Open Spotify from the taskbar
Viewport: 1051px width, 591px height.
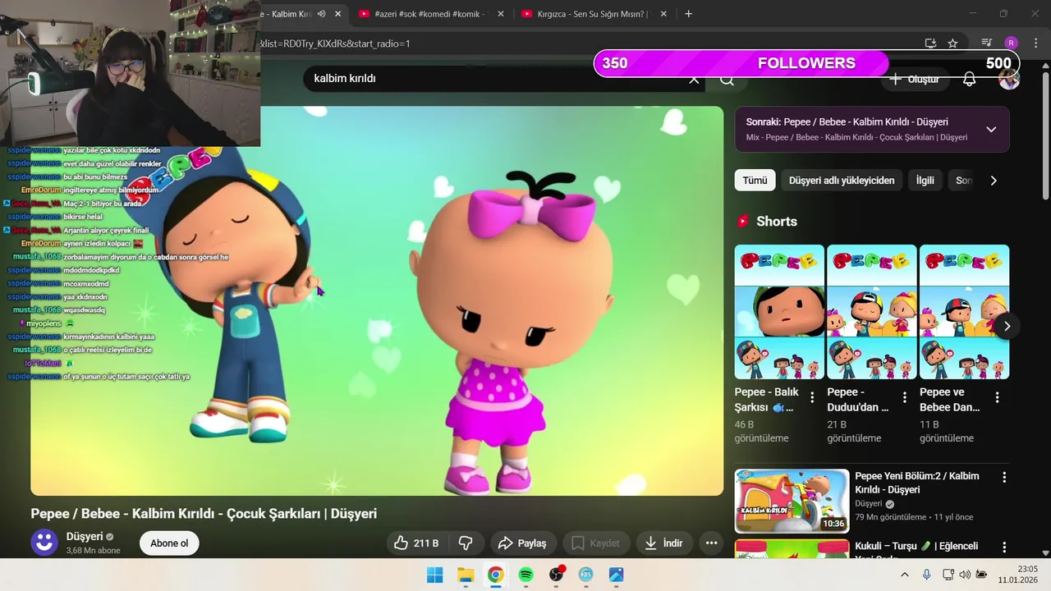pos(525,575)
